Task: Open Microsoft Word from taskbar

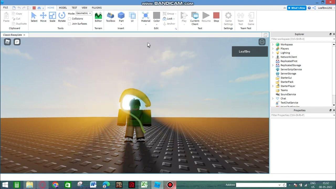Action: pyautogui.click(x=93, y=185)
